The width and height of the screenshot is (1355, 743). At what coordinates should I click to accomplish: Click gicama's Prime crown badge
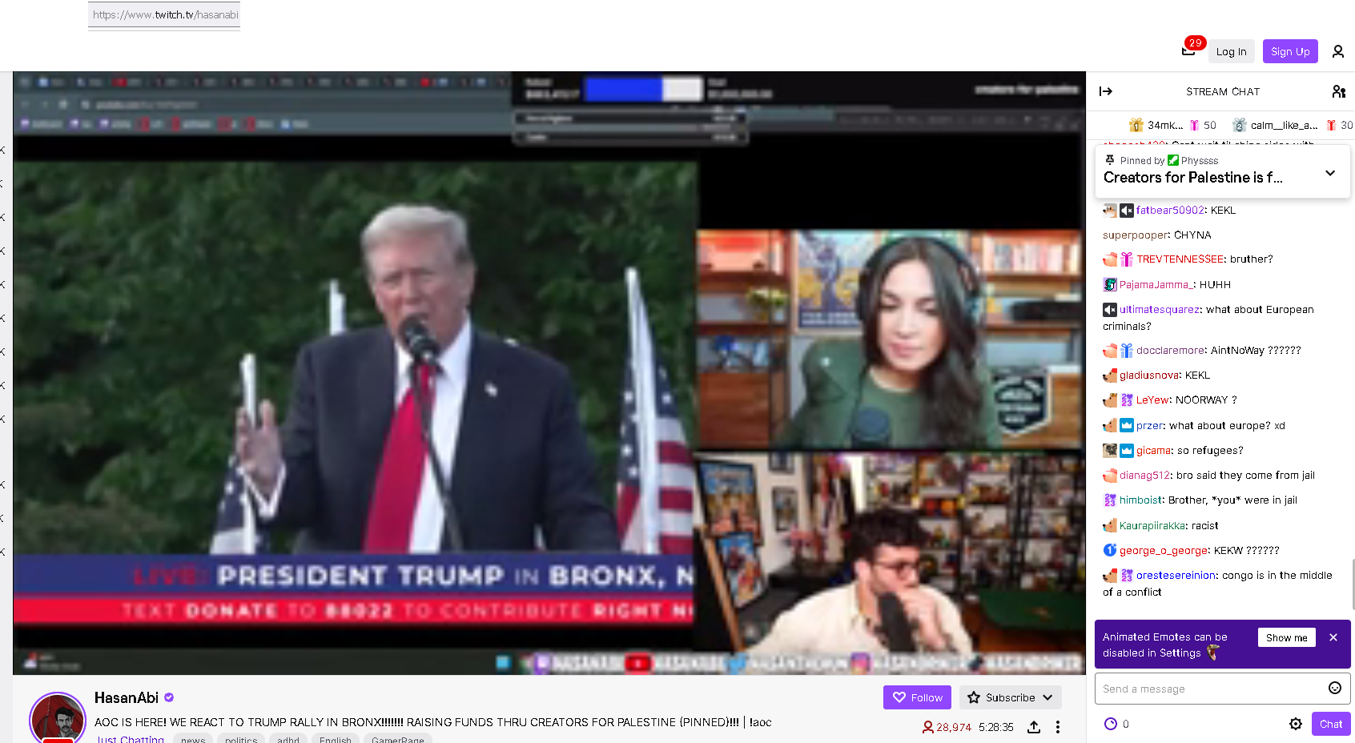pos(1127,450)
